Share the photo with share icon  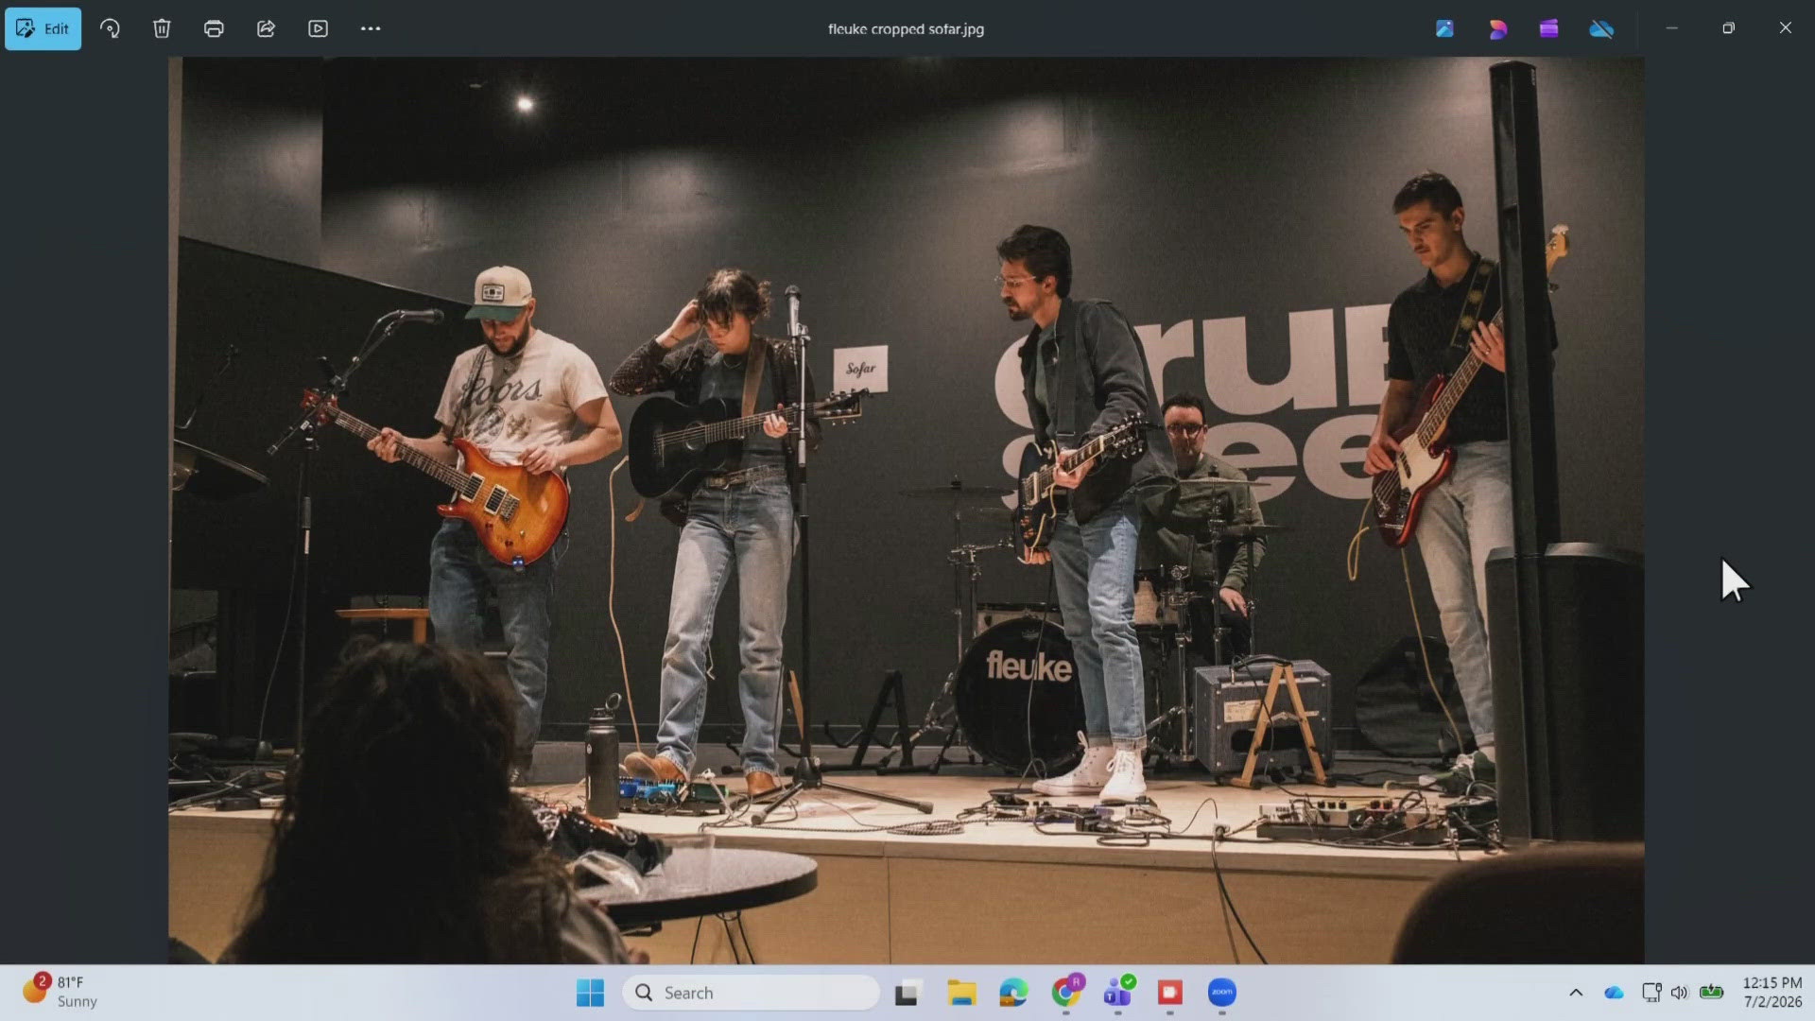pyautogui.click(x=266, y=28)
